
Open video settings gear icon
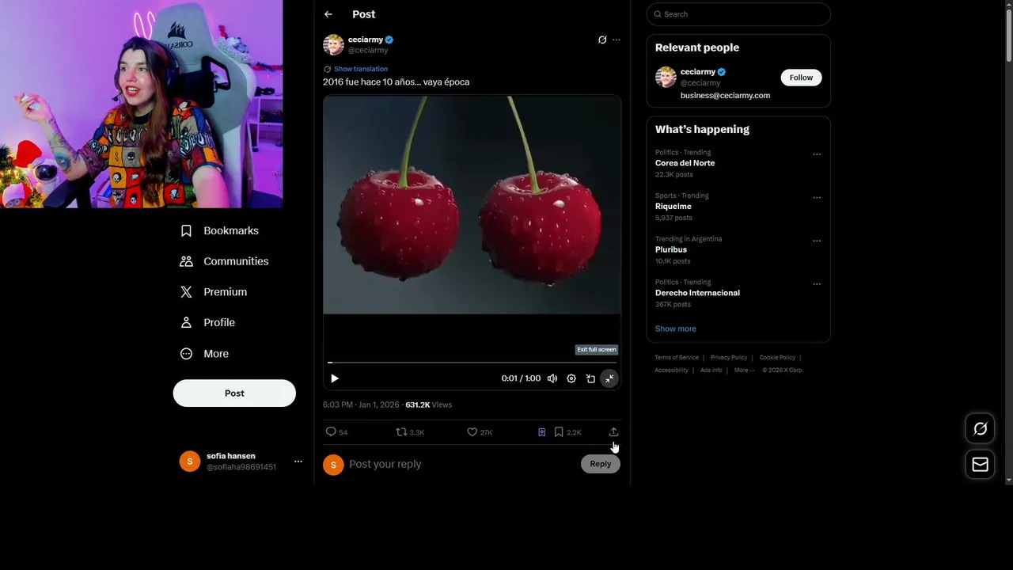pos(571,378)
